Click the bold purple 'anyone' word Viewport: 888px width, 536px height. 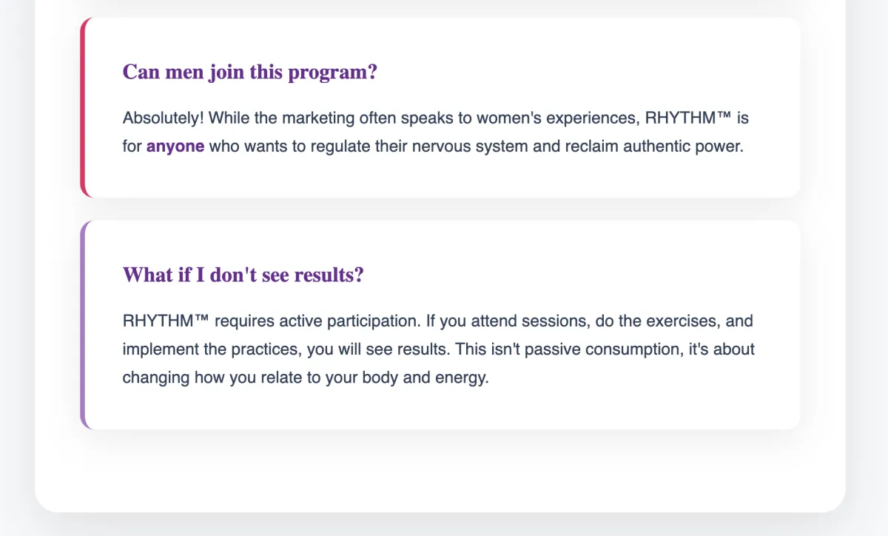coord(175,146)
